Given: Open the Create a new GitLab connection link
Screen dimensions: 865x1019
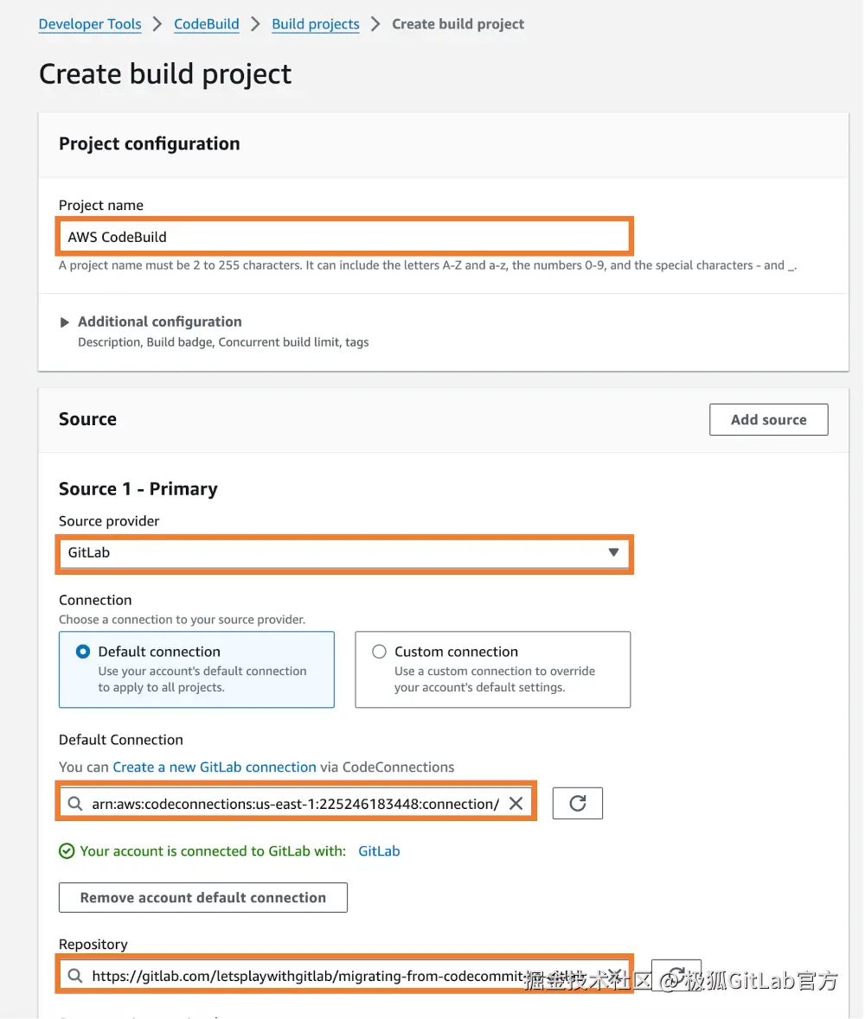Looking at the screenshot, I should click(215, 767).
